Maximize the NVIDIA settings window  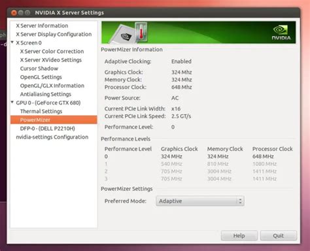[x=27, y=13]
